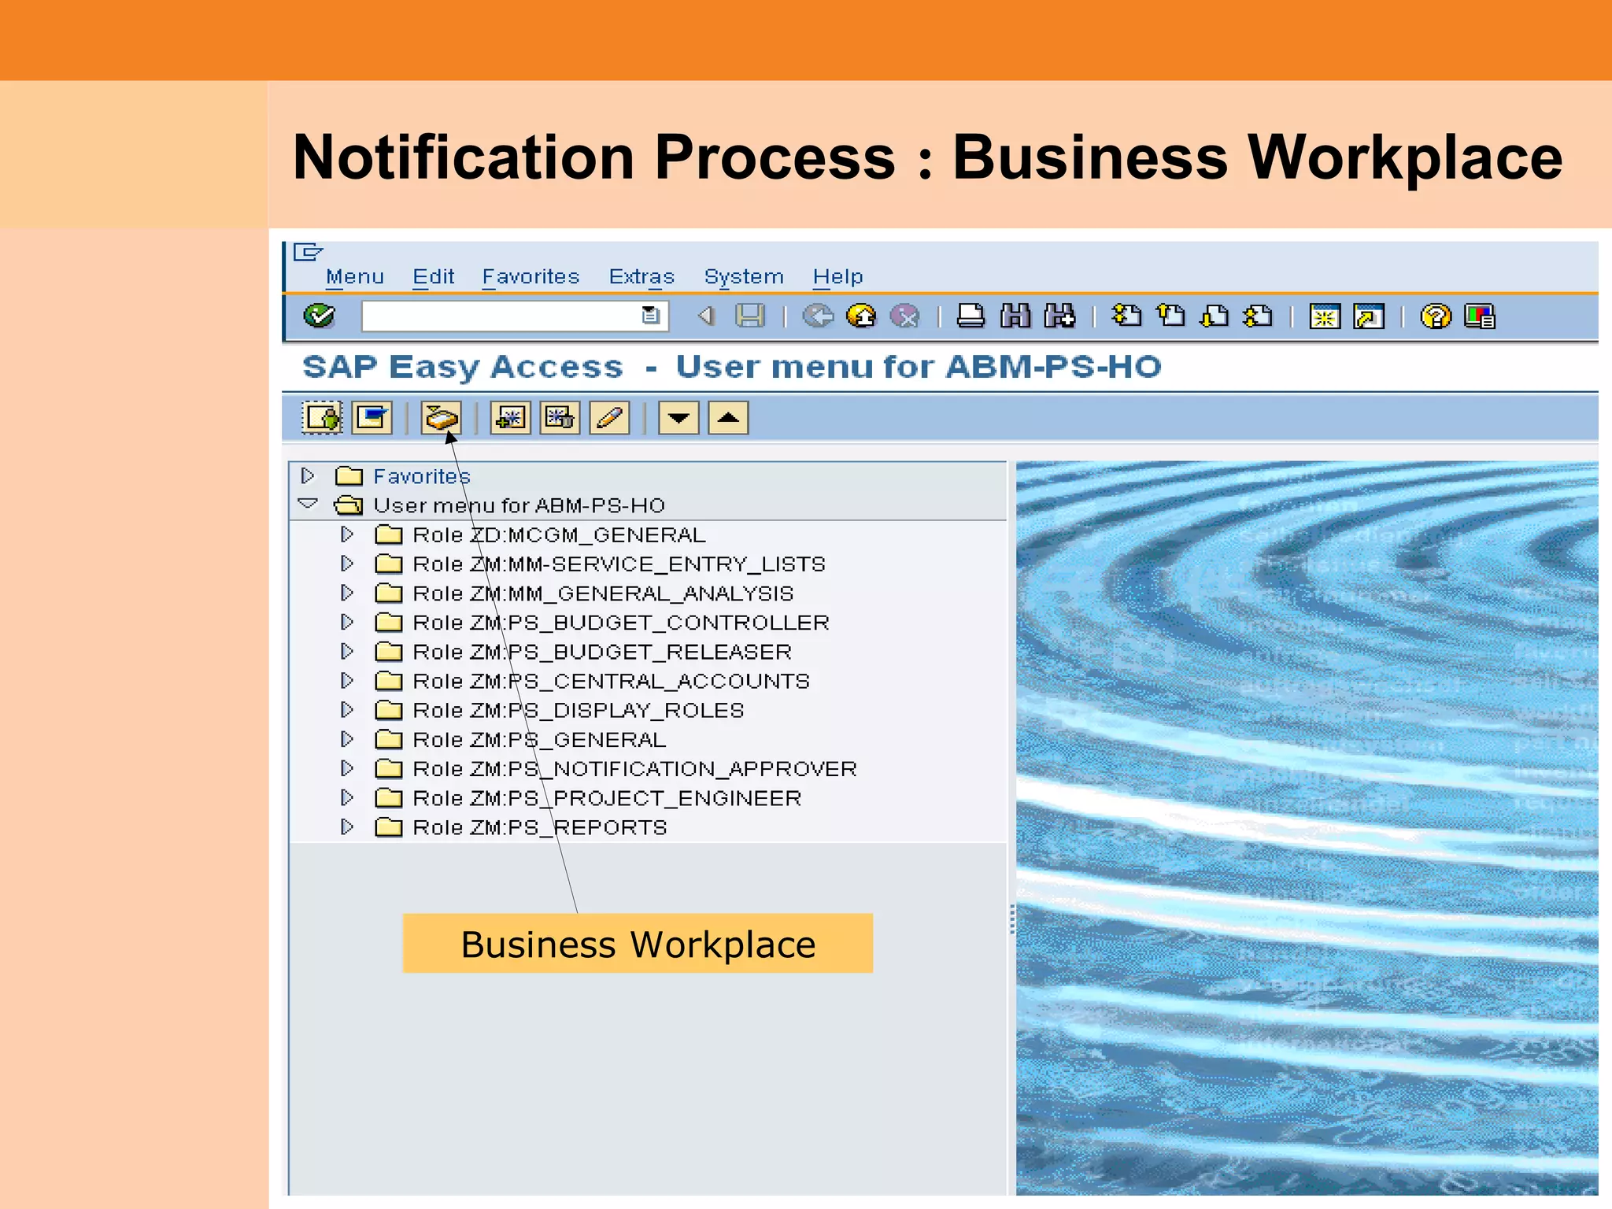Viewport: 1612px width, 1209px height.
Task: Open the SAP Menu icon
Action: click(372, 417)
